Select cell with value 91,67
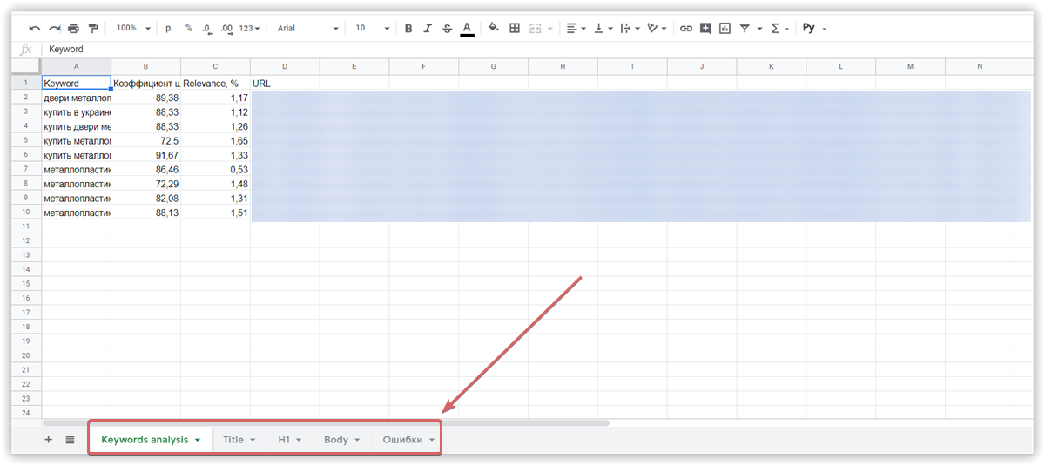1045x466 pixels. pos(145,155)
